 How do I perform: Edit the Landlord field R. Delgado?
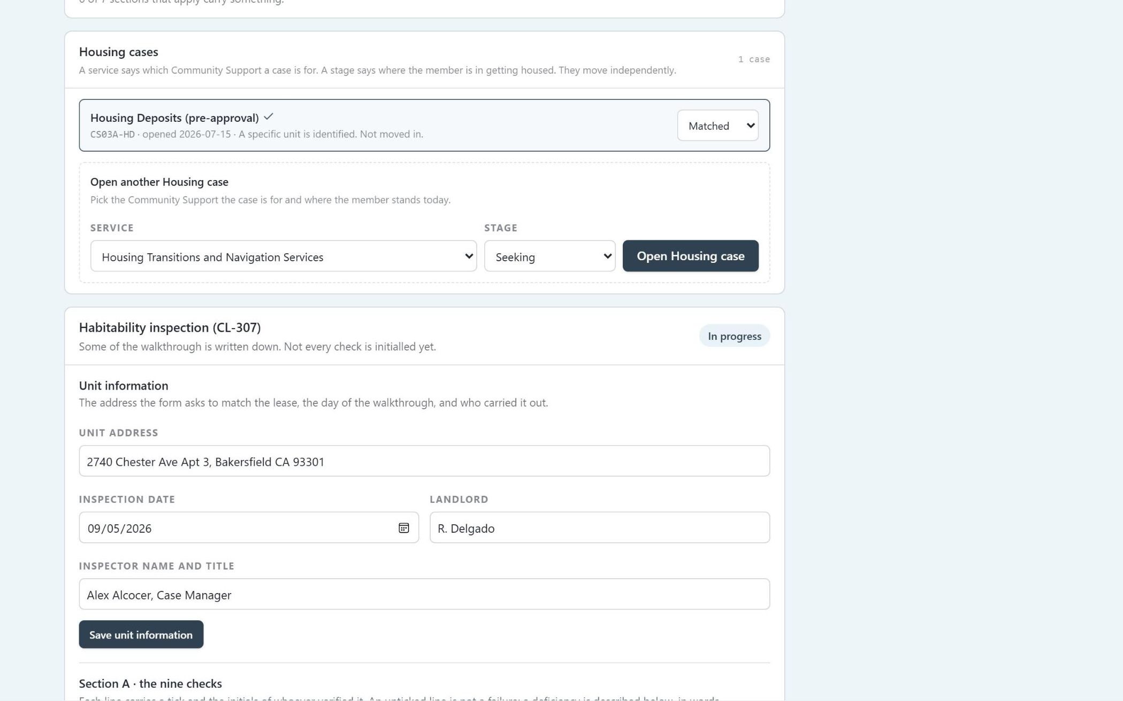pyautogui.click(x=600, y=528)
